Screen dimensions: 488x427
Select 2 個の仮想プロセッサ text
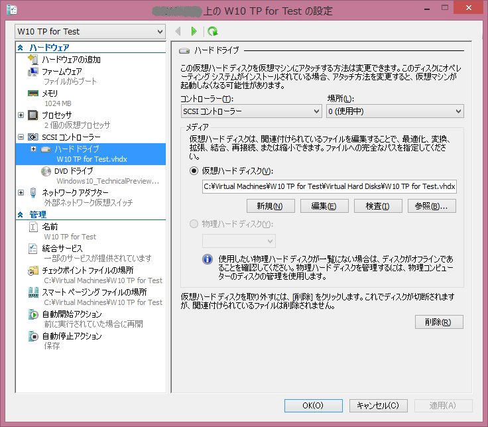(x=77, y=125)
